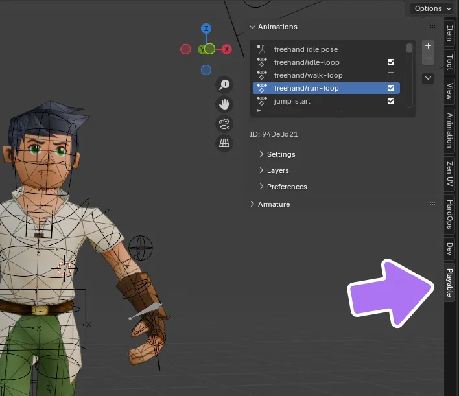Expand the Layers subpanel

[x=277, y=170]
